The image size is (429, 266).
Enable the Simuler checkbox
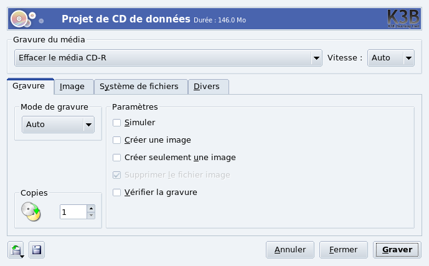[117, 123]
